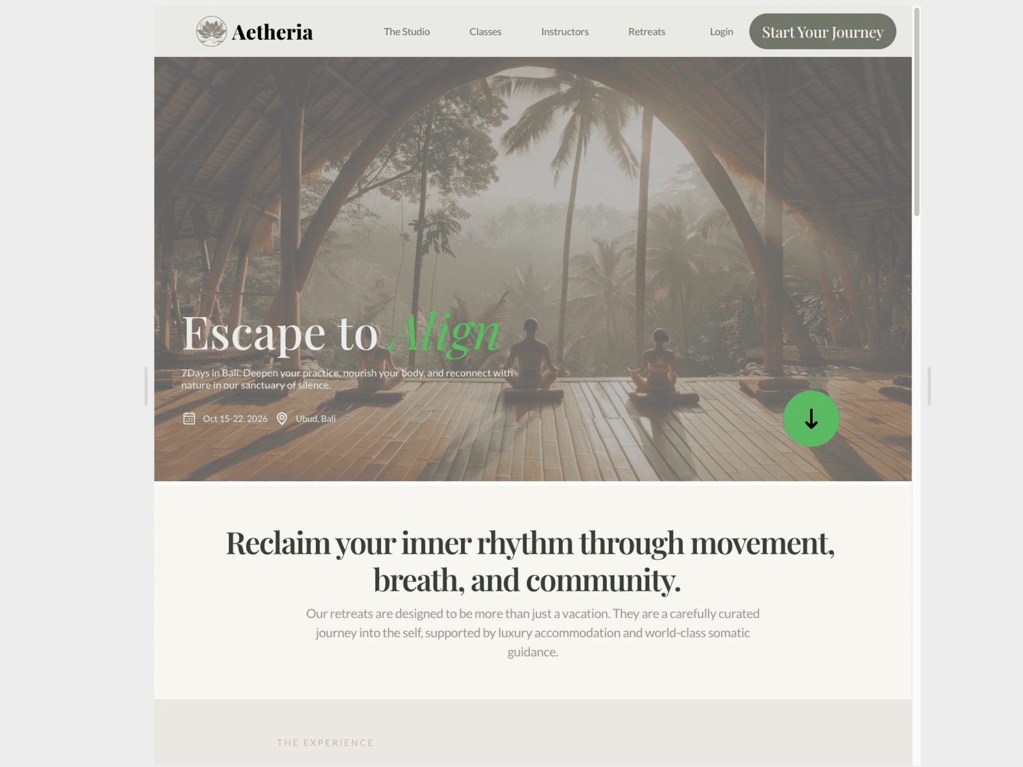This screenshot has width=1023, height=767.
Task: Click the Aetheria brand name text
Action: pyautogui.click(x=272, y=32)
